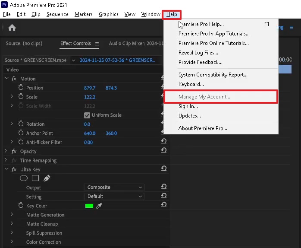This screenshot has height=248, width=301.
Task: Expand Matte Generation settings
Action: pos(12,214)
